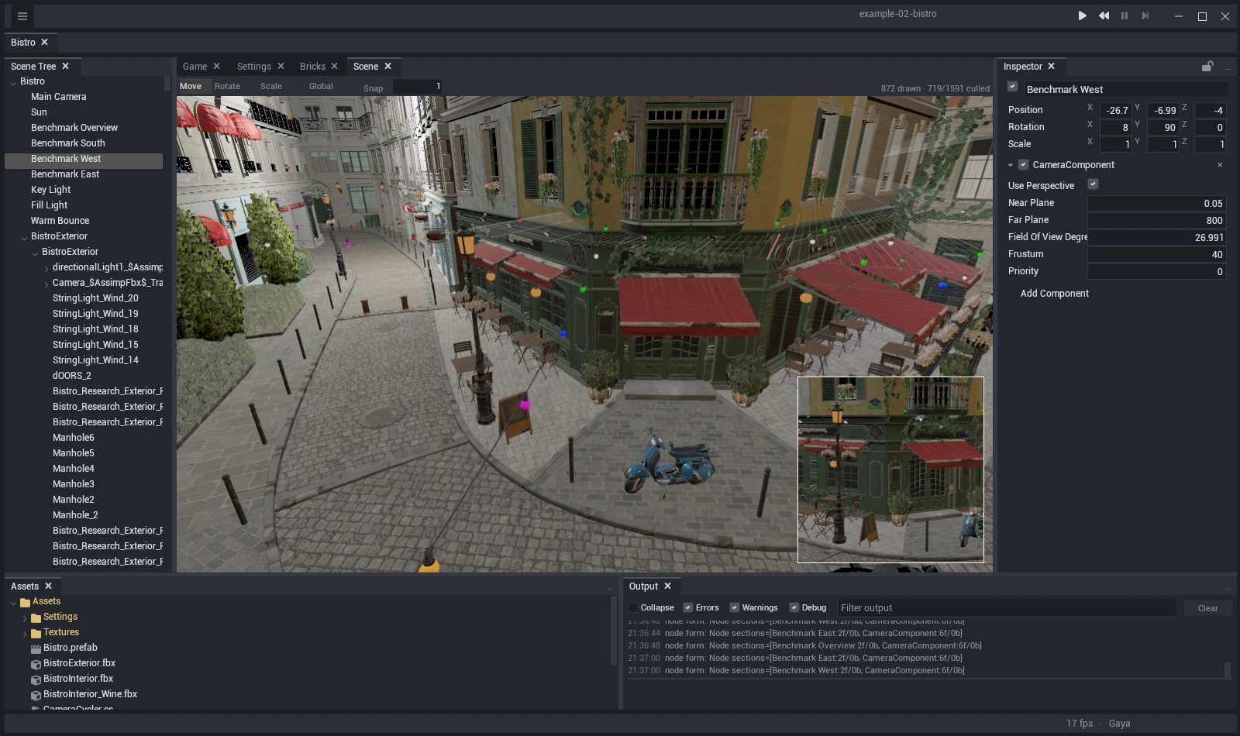Close the Assets panel
Viewport: 1240px width, 736px height.
coord(48,586)
